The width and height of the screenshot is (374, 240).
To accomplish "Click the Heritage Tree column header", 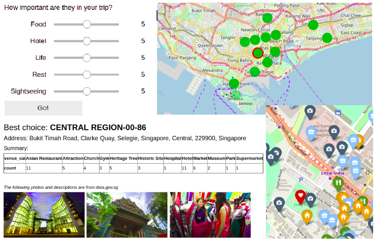I will 123,158.
